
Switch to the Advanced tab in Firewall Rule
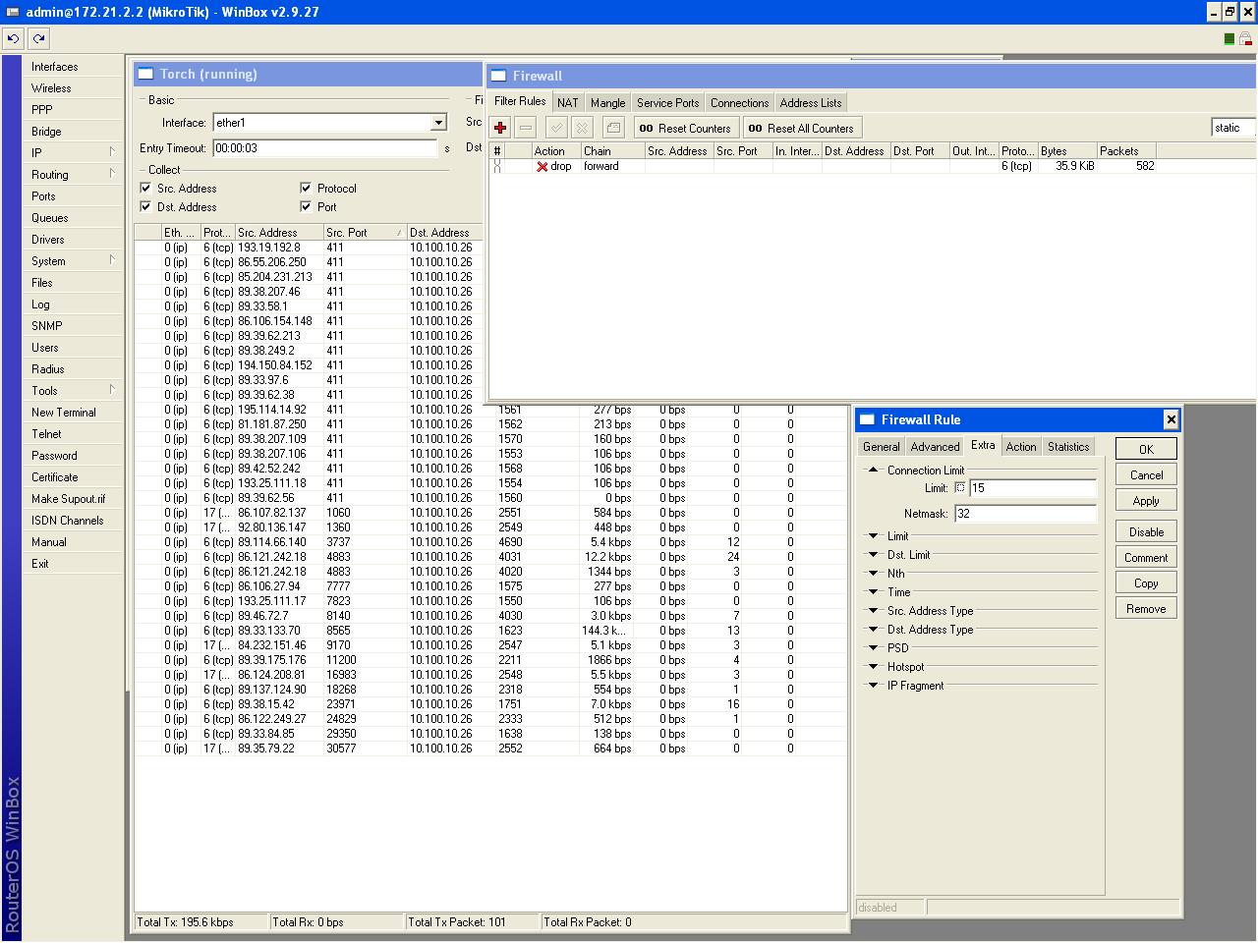935,446
